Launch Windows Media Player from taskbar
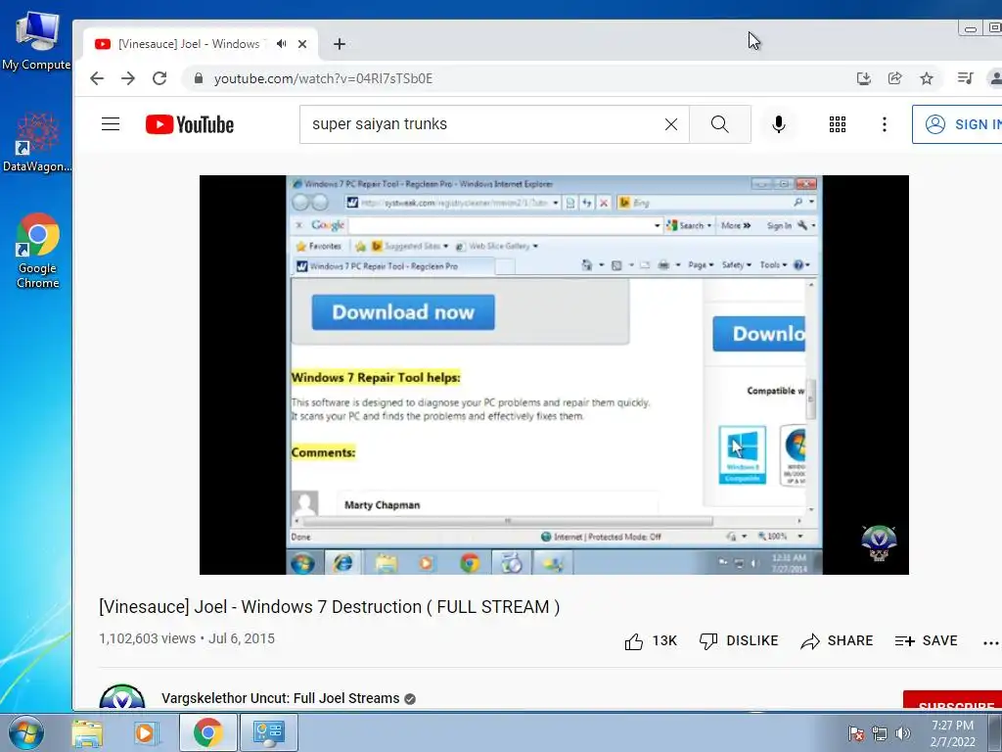This screenshot has width=1002, height=752. coord(145,732)
